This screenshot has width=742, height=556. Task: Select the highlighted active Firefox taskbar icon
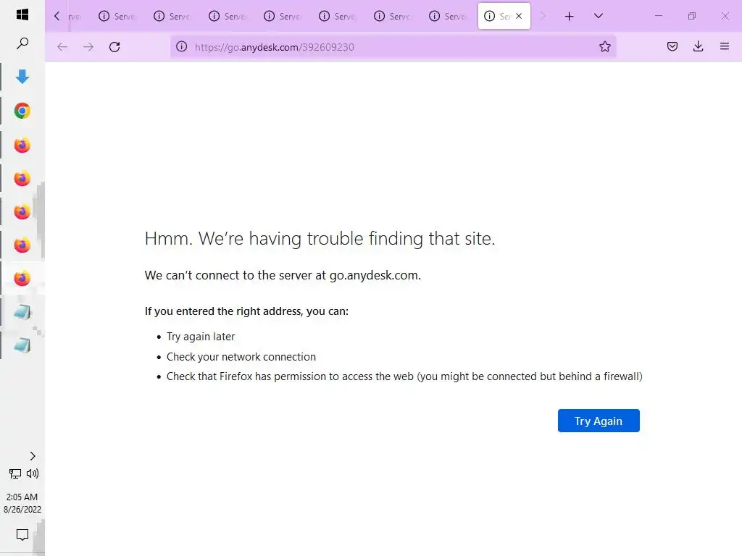22,279
